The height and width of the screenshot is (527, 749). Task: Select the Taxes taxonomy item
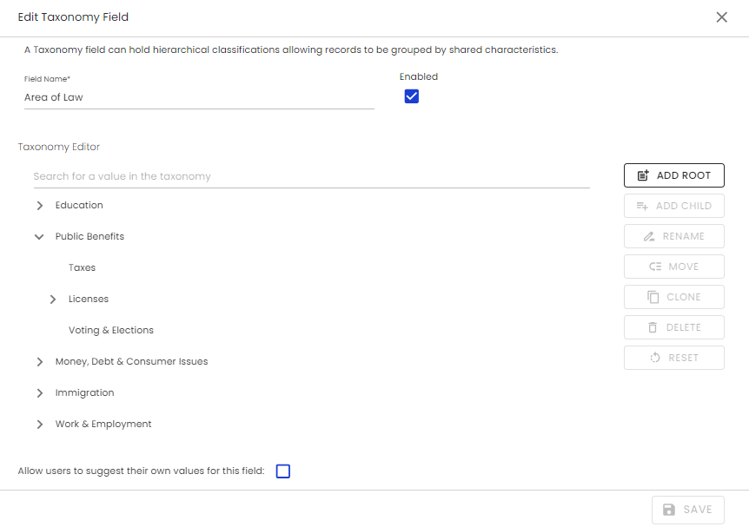click(x=82, y=268)
